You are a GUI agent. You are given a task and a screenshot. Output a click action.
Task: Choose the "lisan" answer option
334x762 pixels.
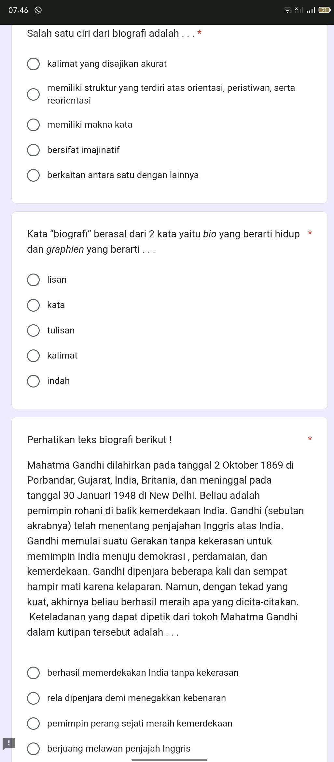coord(34,280)
